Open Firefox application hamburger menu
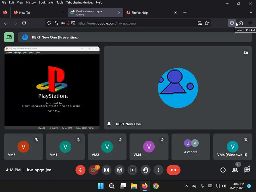This screenshot has height=192, width=256. click(x=250, y=23)
